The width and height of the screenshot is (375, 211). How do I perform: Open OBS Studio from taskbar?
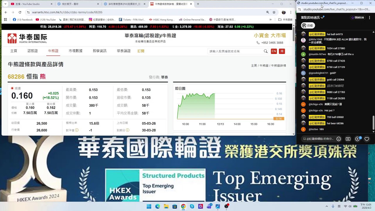[x=226, y=206]
